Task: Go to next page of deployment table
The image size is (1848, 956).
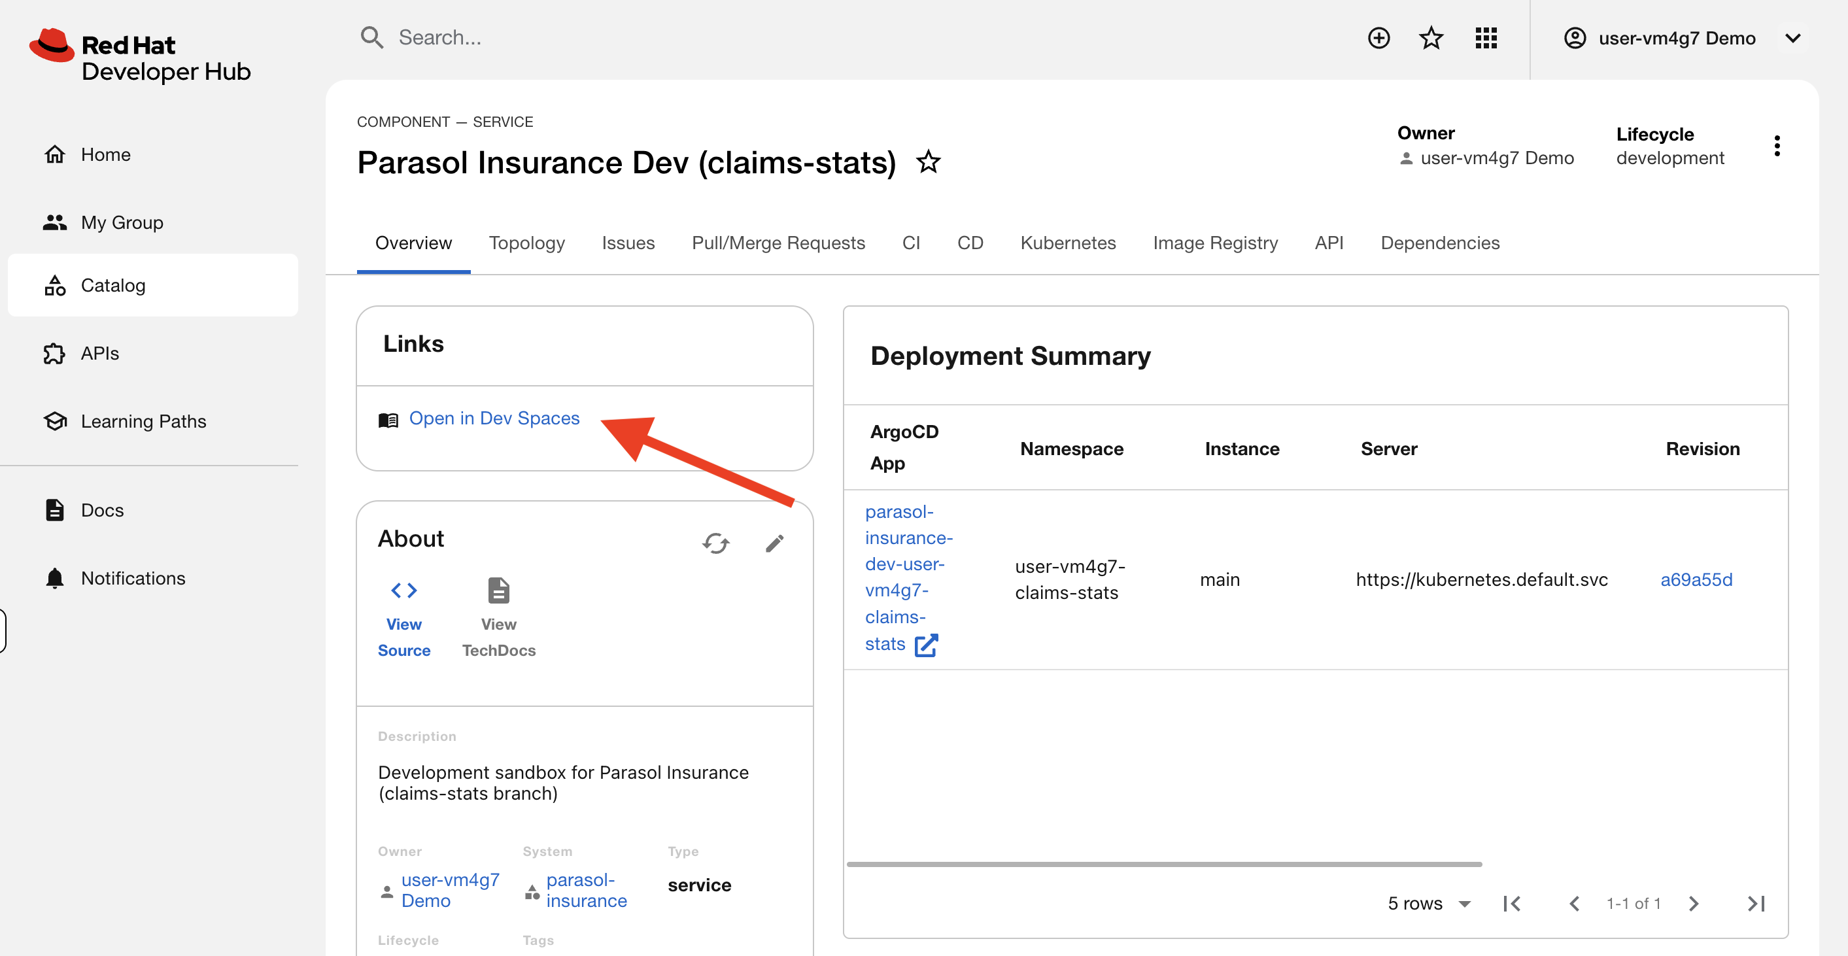Action: point(1694,903)
